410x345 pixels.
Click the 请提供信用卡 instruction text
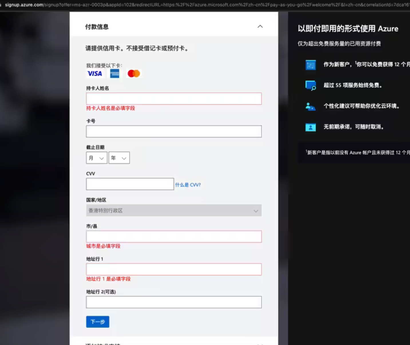[x=137, y=48]
